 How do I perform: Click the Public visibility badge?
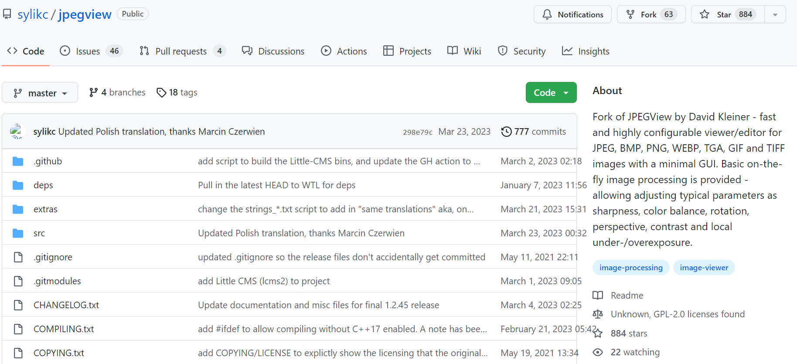133,14
